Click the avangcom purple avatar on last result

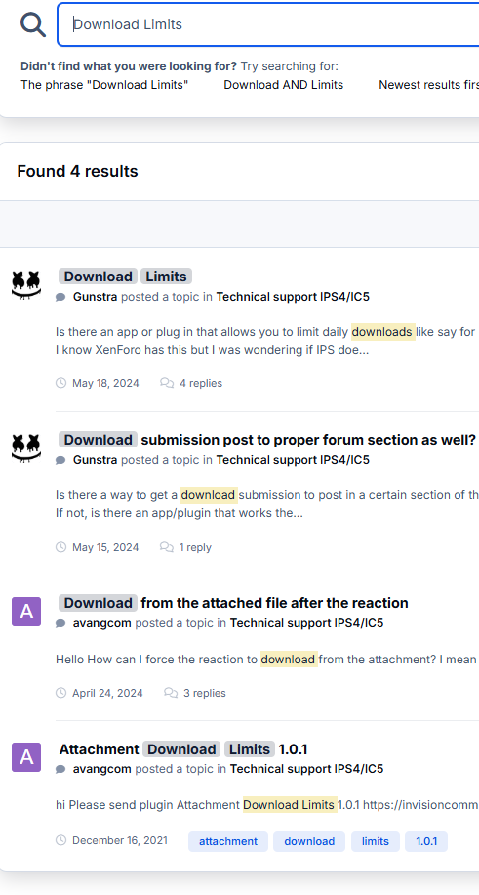click(x=26, y=757)
